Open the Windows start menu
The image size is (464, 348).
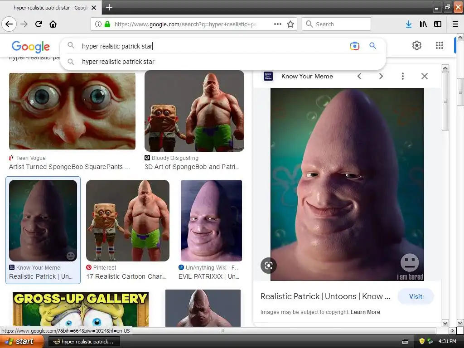coord(22,341)
